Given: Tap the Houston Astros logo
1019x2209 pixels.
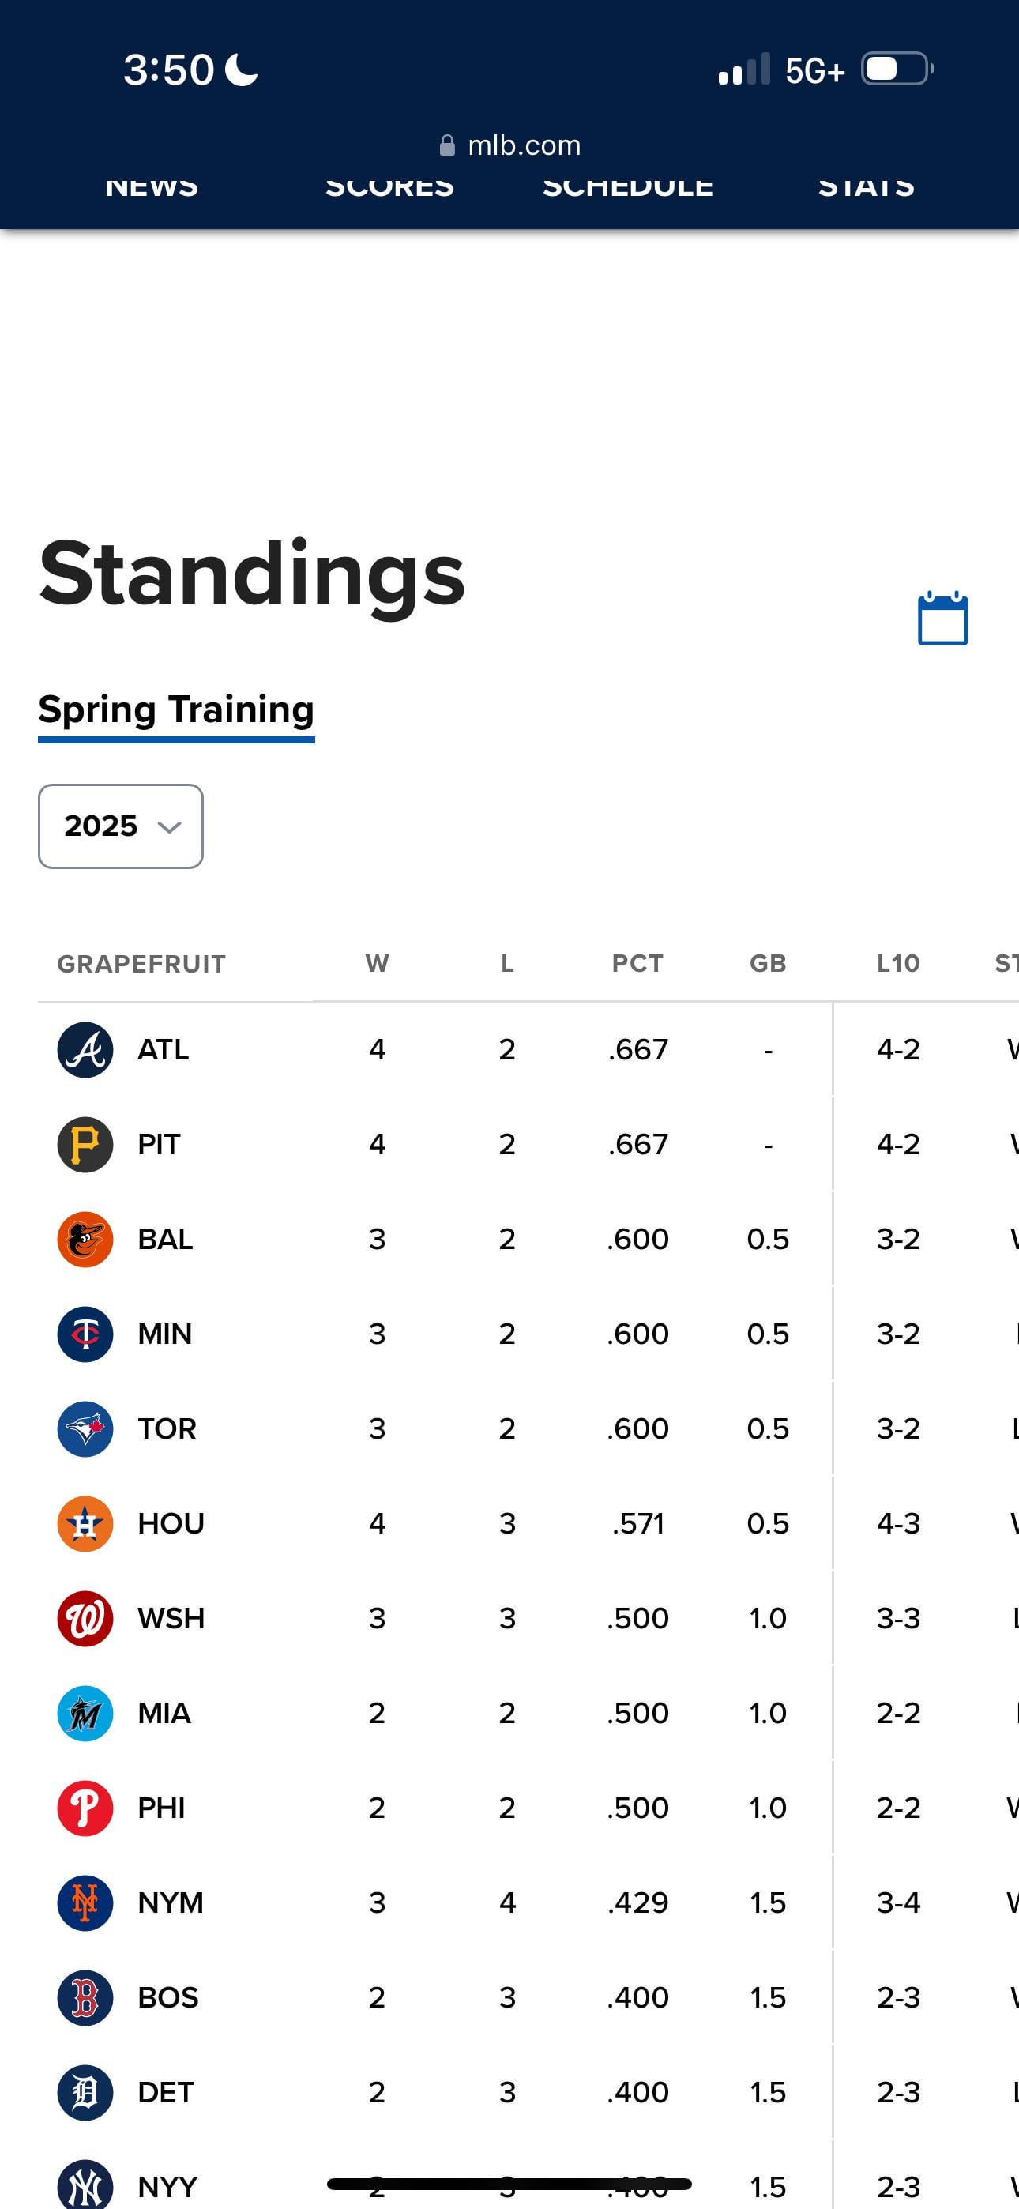Looking at the screenshot, I should [85, 1523].
